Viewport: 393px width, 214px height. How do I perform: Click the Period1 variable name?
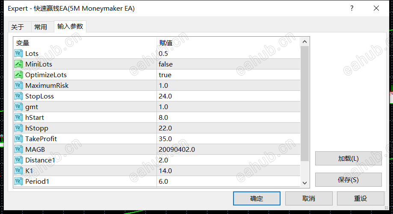click(37, 181)
